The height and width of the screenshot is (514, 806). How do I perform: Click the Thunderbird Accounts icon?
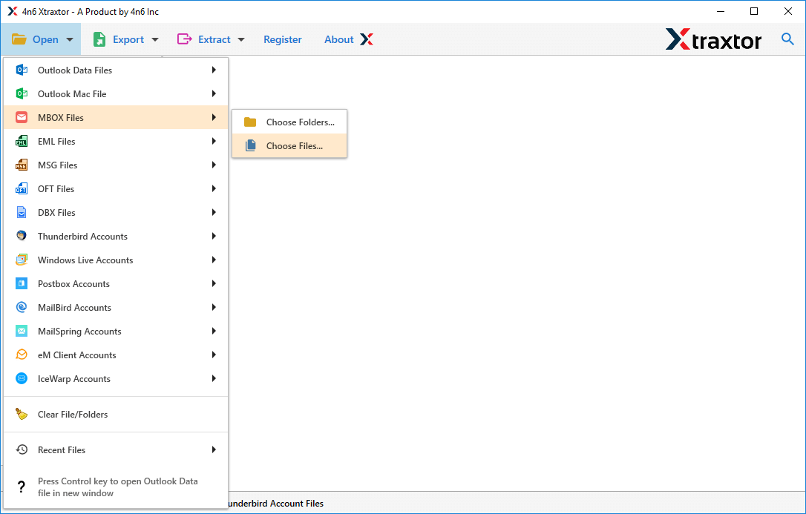(x=22, y=237)
